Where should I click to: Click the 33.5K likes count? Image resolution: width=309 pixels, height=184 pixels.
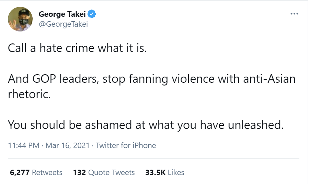(x=155, y=172)
